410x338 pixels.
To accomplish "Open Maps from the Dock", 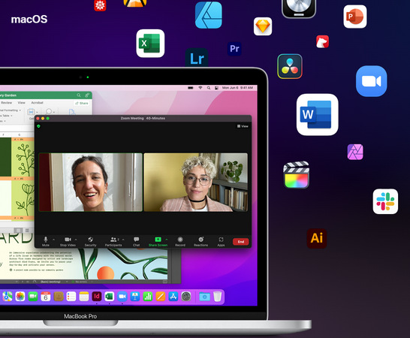I will click(x=8, y=297).
